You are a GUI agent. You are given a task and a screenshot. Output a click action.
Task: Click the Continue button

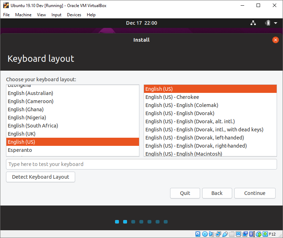click(255, 193)
